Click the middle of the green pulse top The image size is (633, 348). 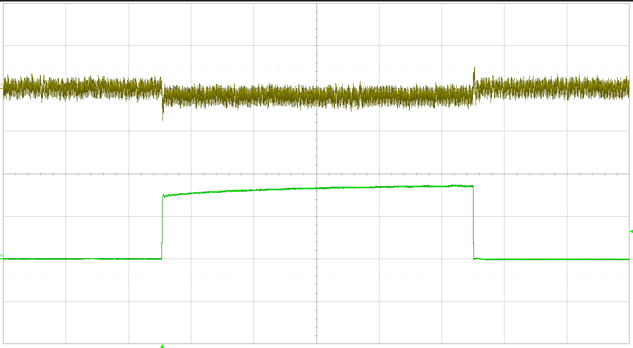point(317,188)
